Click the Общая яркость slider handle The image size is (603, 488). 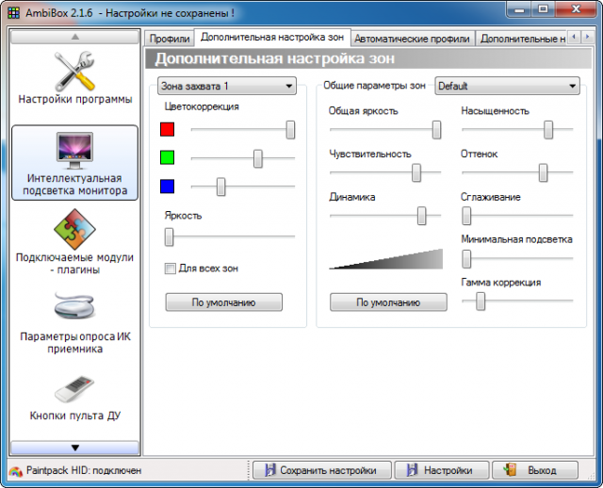click(436, 130)
